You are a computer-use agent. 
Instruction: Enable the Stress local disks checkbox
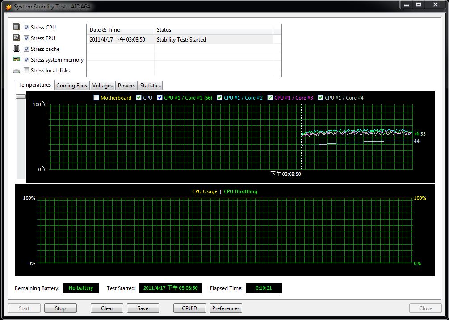26,71
